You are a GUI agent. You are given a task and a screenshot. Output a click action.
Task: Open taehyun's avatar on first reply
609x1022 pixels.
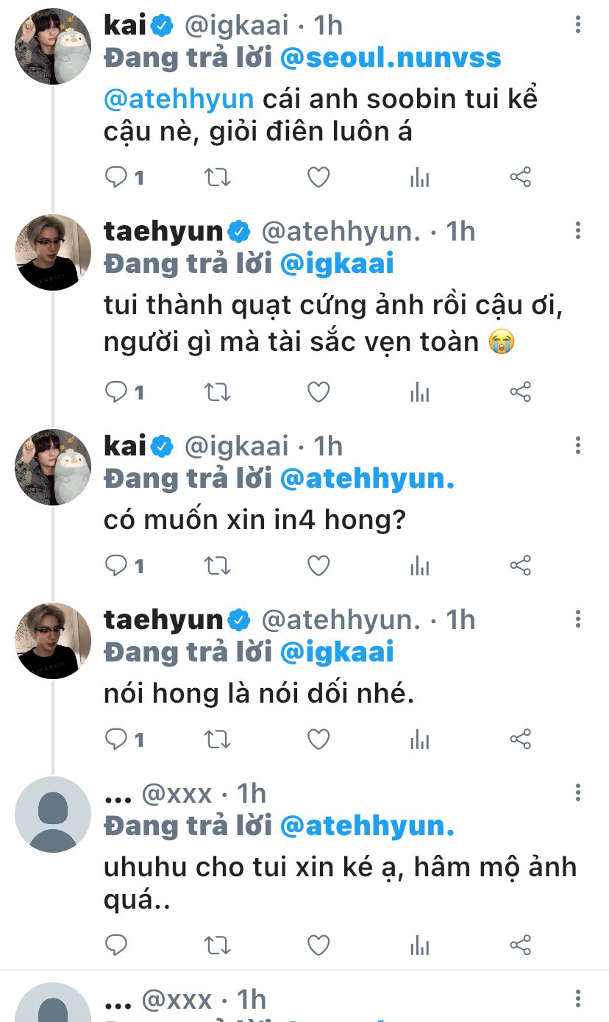(x=53, y=252)
